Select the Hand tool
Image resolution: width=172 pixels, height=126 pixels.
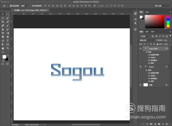(3, 48)
